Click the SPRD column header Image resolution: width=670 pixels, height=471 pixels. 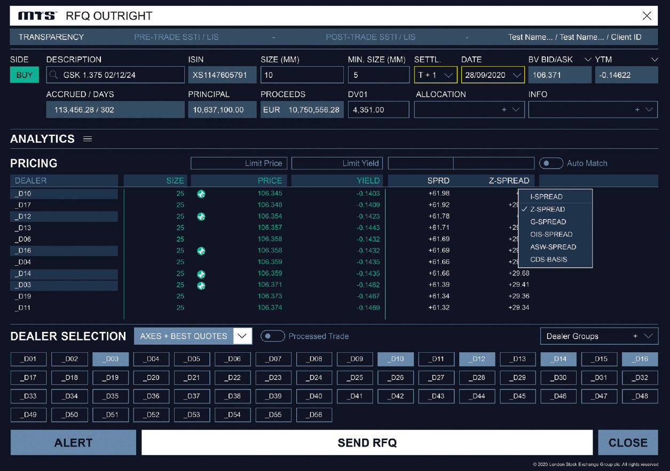tap(438, 181)
